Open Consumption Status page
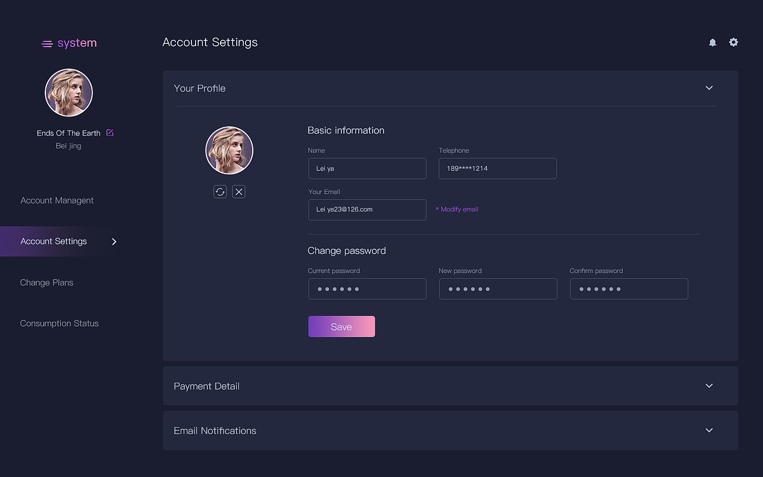 pyautogui.click(x=59, y=323)
